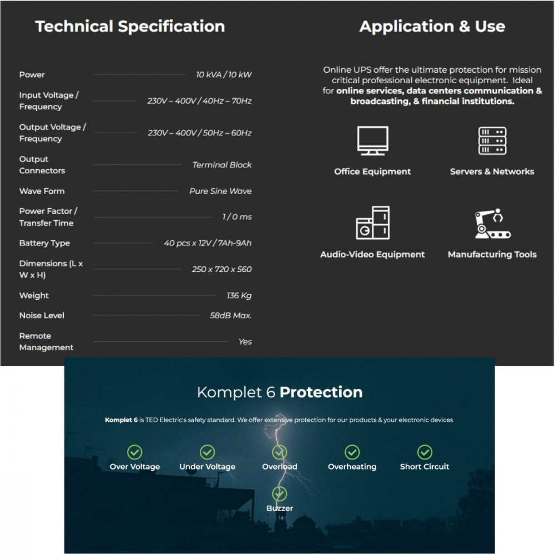555x555 pixels.
Task: Click the 10 kVA / 10 kW power value
Action: tap(224, 75)
